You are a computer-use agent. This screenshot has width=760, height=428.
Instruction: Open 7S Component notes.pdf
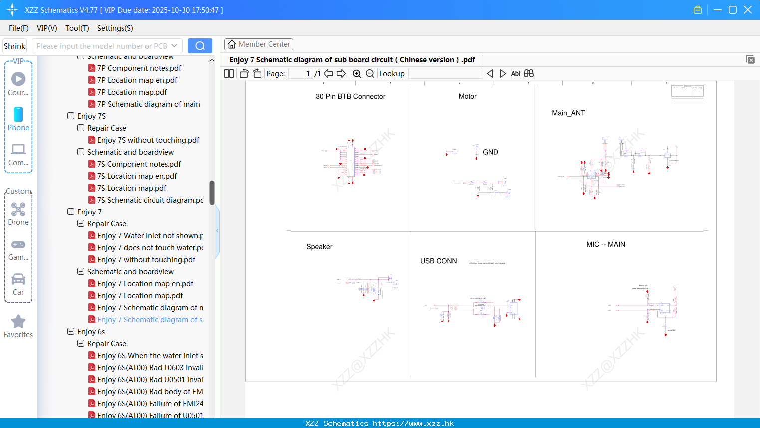coord(139,164)
